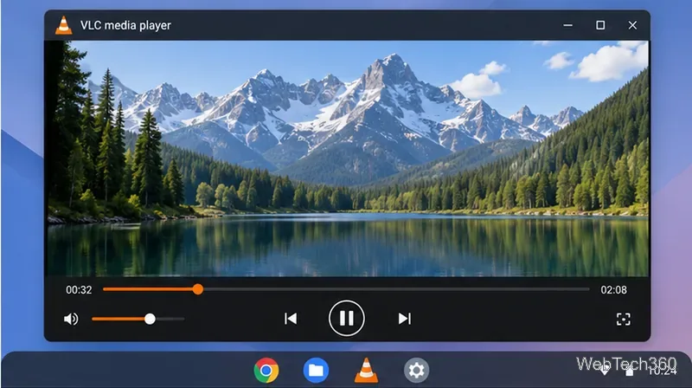Click the mountain lake video frame
Screen dimensions: 692x388
(x=348, y=158)
